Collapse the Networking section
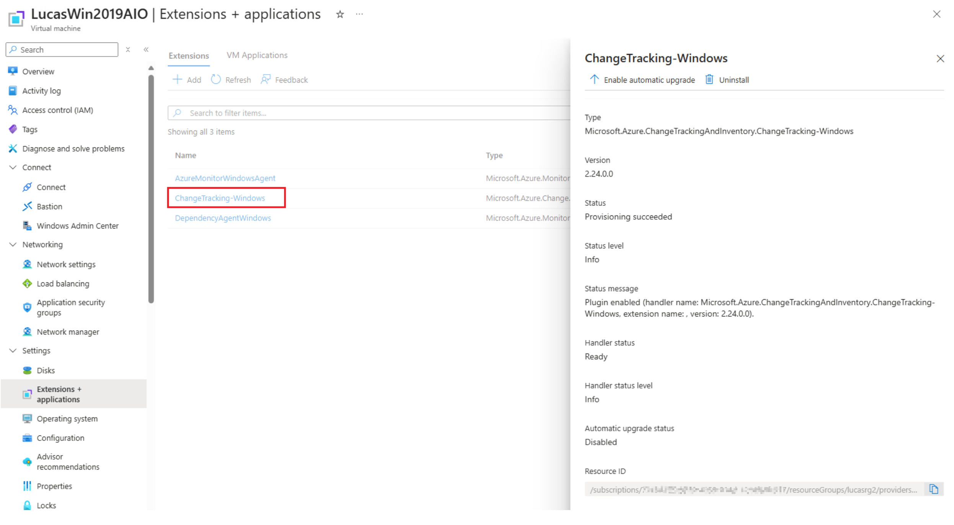The height and width of the screenshot is (525, 954). pos(13,245)
